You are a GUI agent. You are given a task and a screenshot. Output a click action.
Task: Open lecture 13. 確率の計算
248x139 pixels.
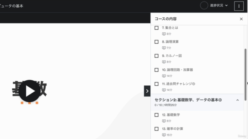click(172, 129)
